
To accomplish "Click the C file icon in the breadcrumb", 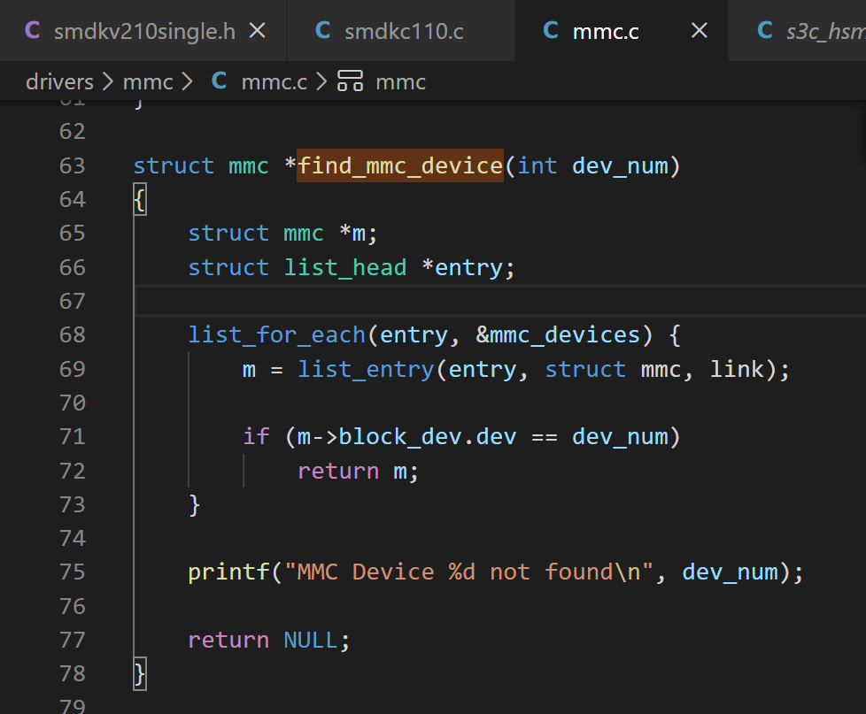I will pos(219,82).
